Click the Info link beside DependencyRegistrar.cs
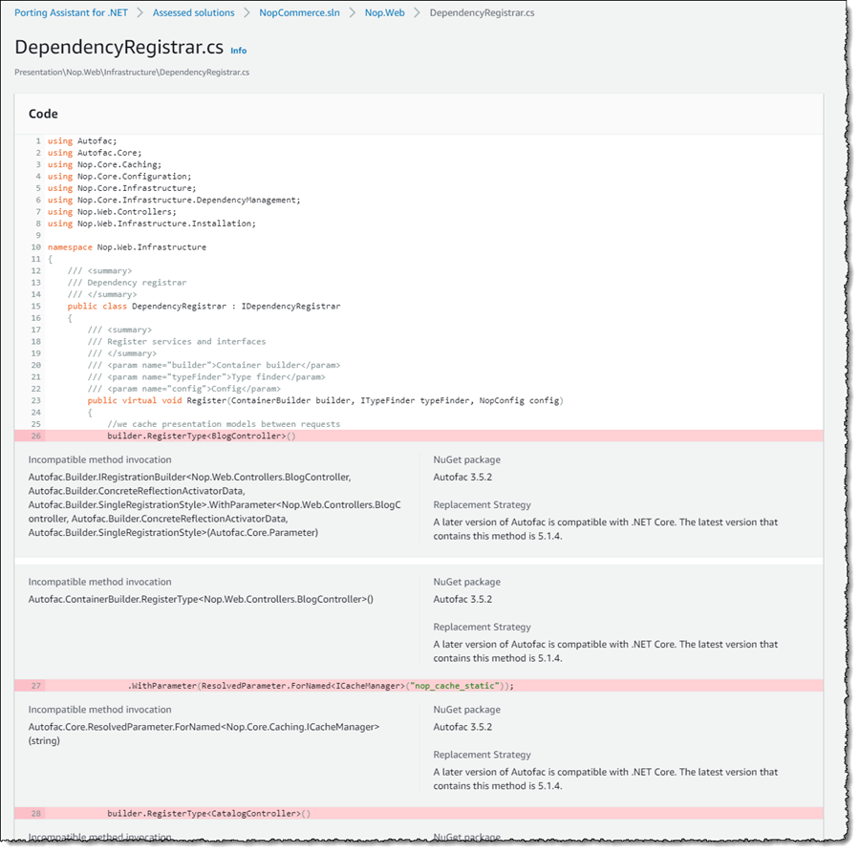 pos(238,51)
